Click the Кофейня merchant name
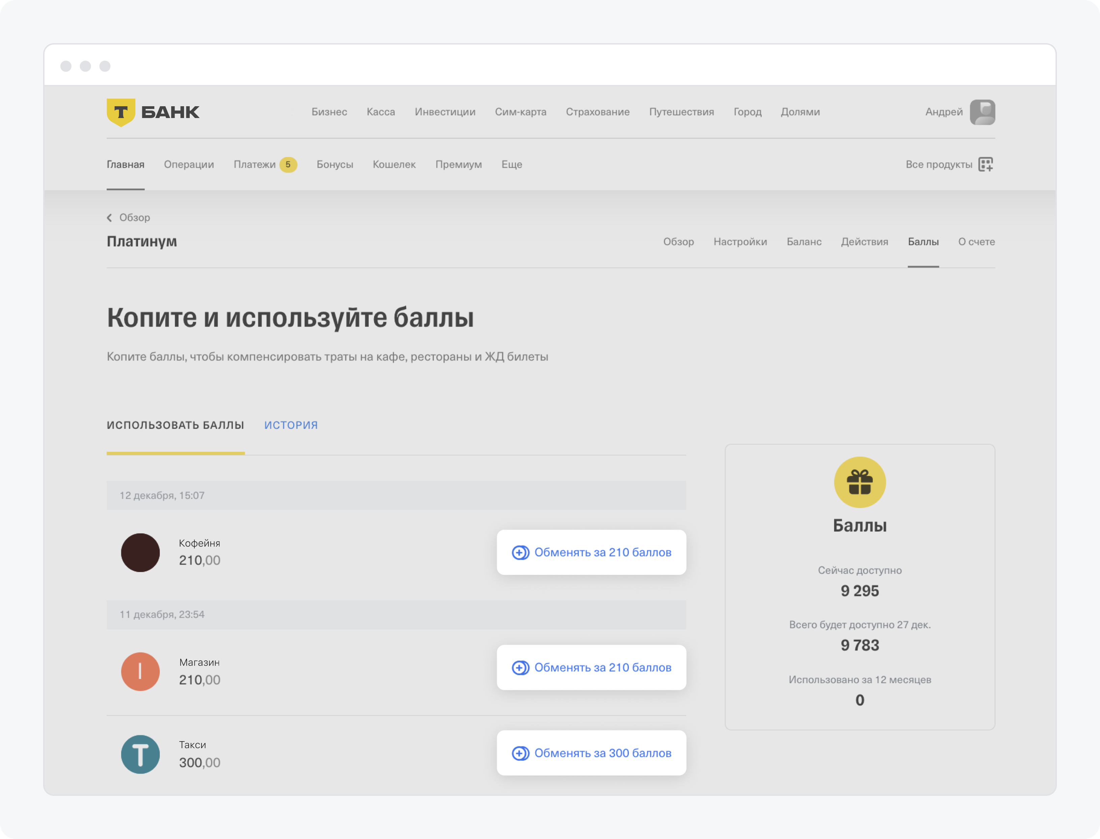The width and height of the screenshot is (1100, 839). pos(200,543)
